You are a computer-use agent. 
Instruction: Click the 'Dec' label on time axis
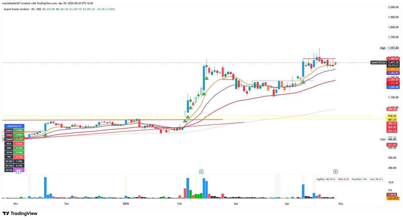click(66, 204)
